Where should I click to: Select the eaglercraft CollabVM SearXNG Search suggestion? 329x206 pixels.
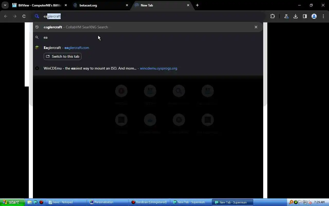(x=148, y=27)
